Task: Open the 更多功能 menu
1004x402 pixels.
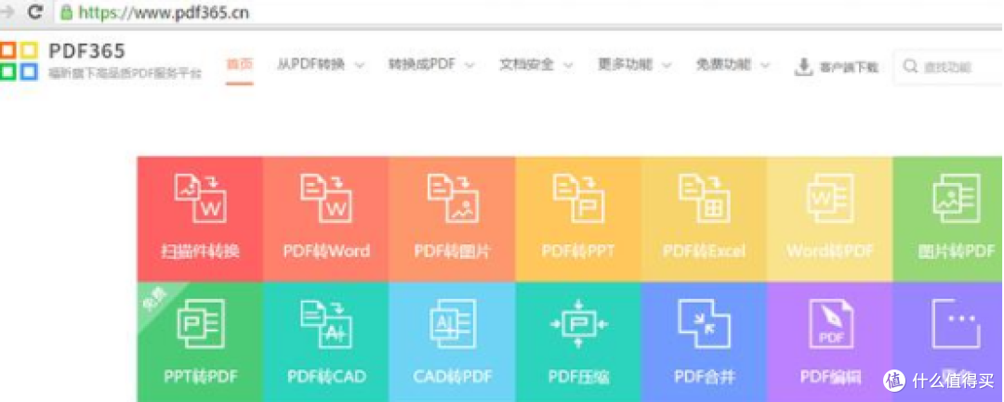Action: (x=625, y=65)
